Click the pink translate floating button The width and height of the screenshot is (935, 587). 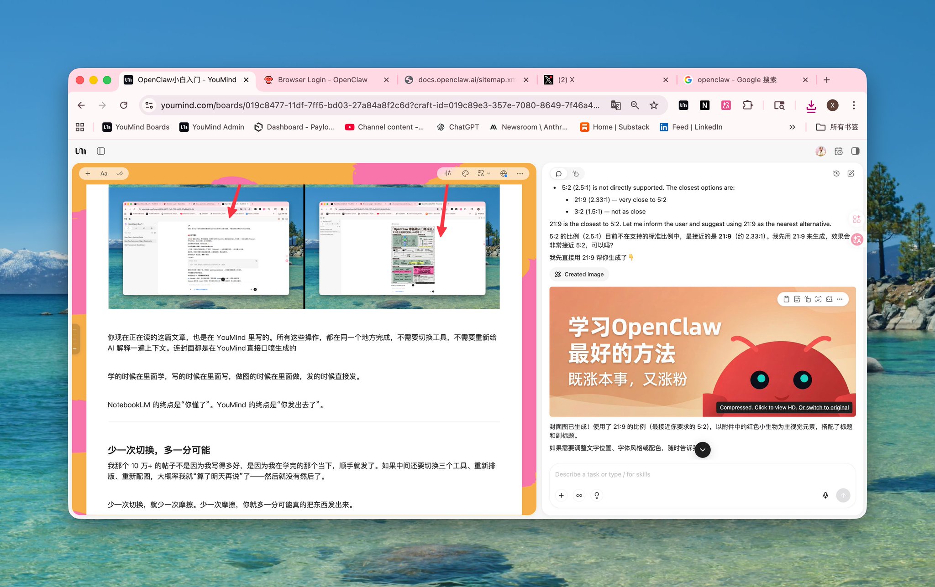pos(857,239)
